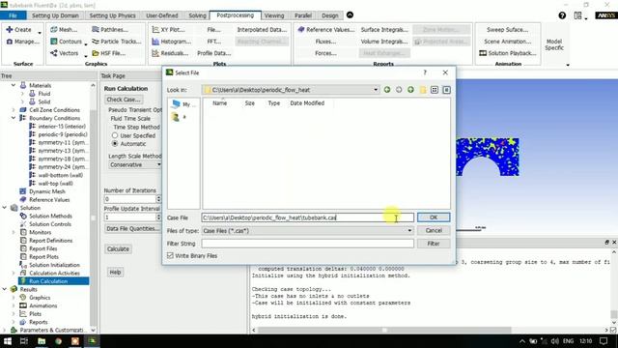Open the Pathlines tool
Screen dimensions: 618x348
click(110, 30)
